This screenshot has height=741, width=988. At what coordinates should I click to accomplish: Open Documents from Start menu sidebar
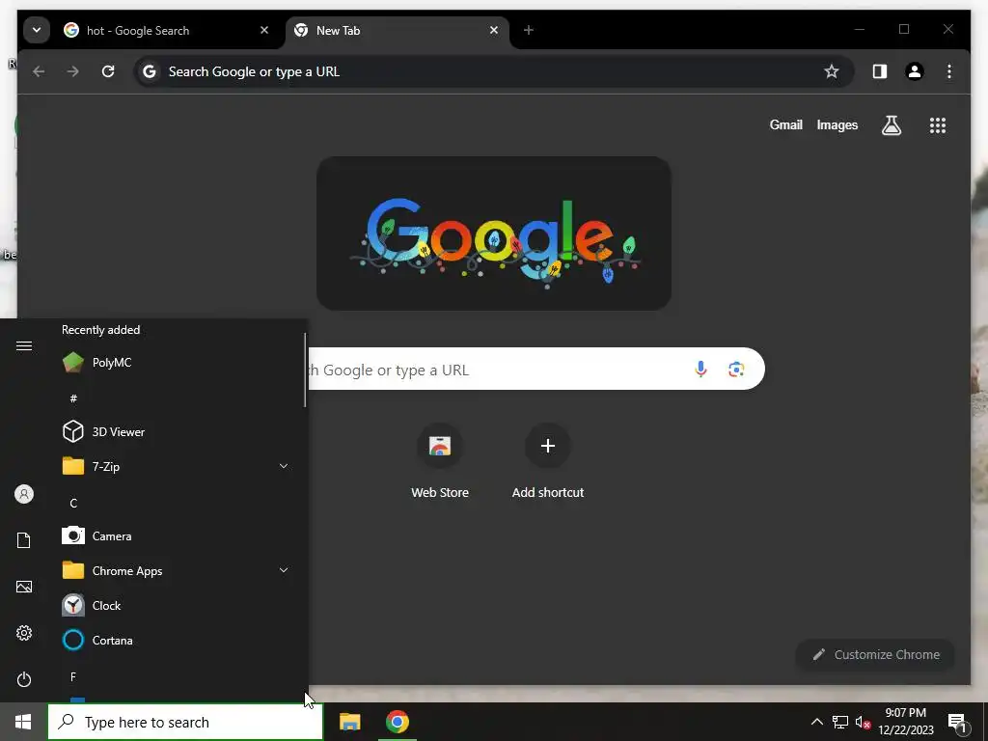[x=24, y=540]
